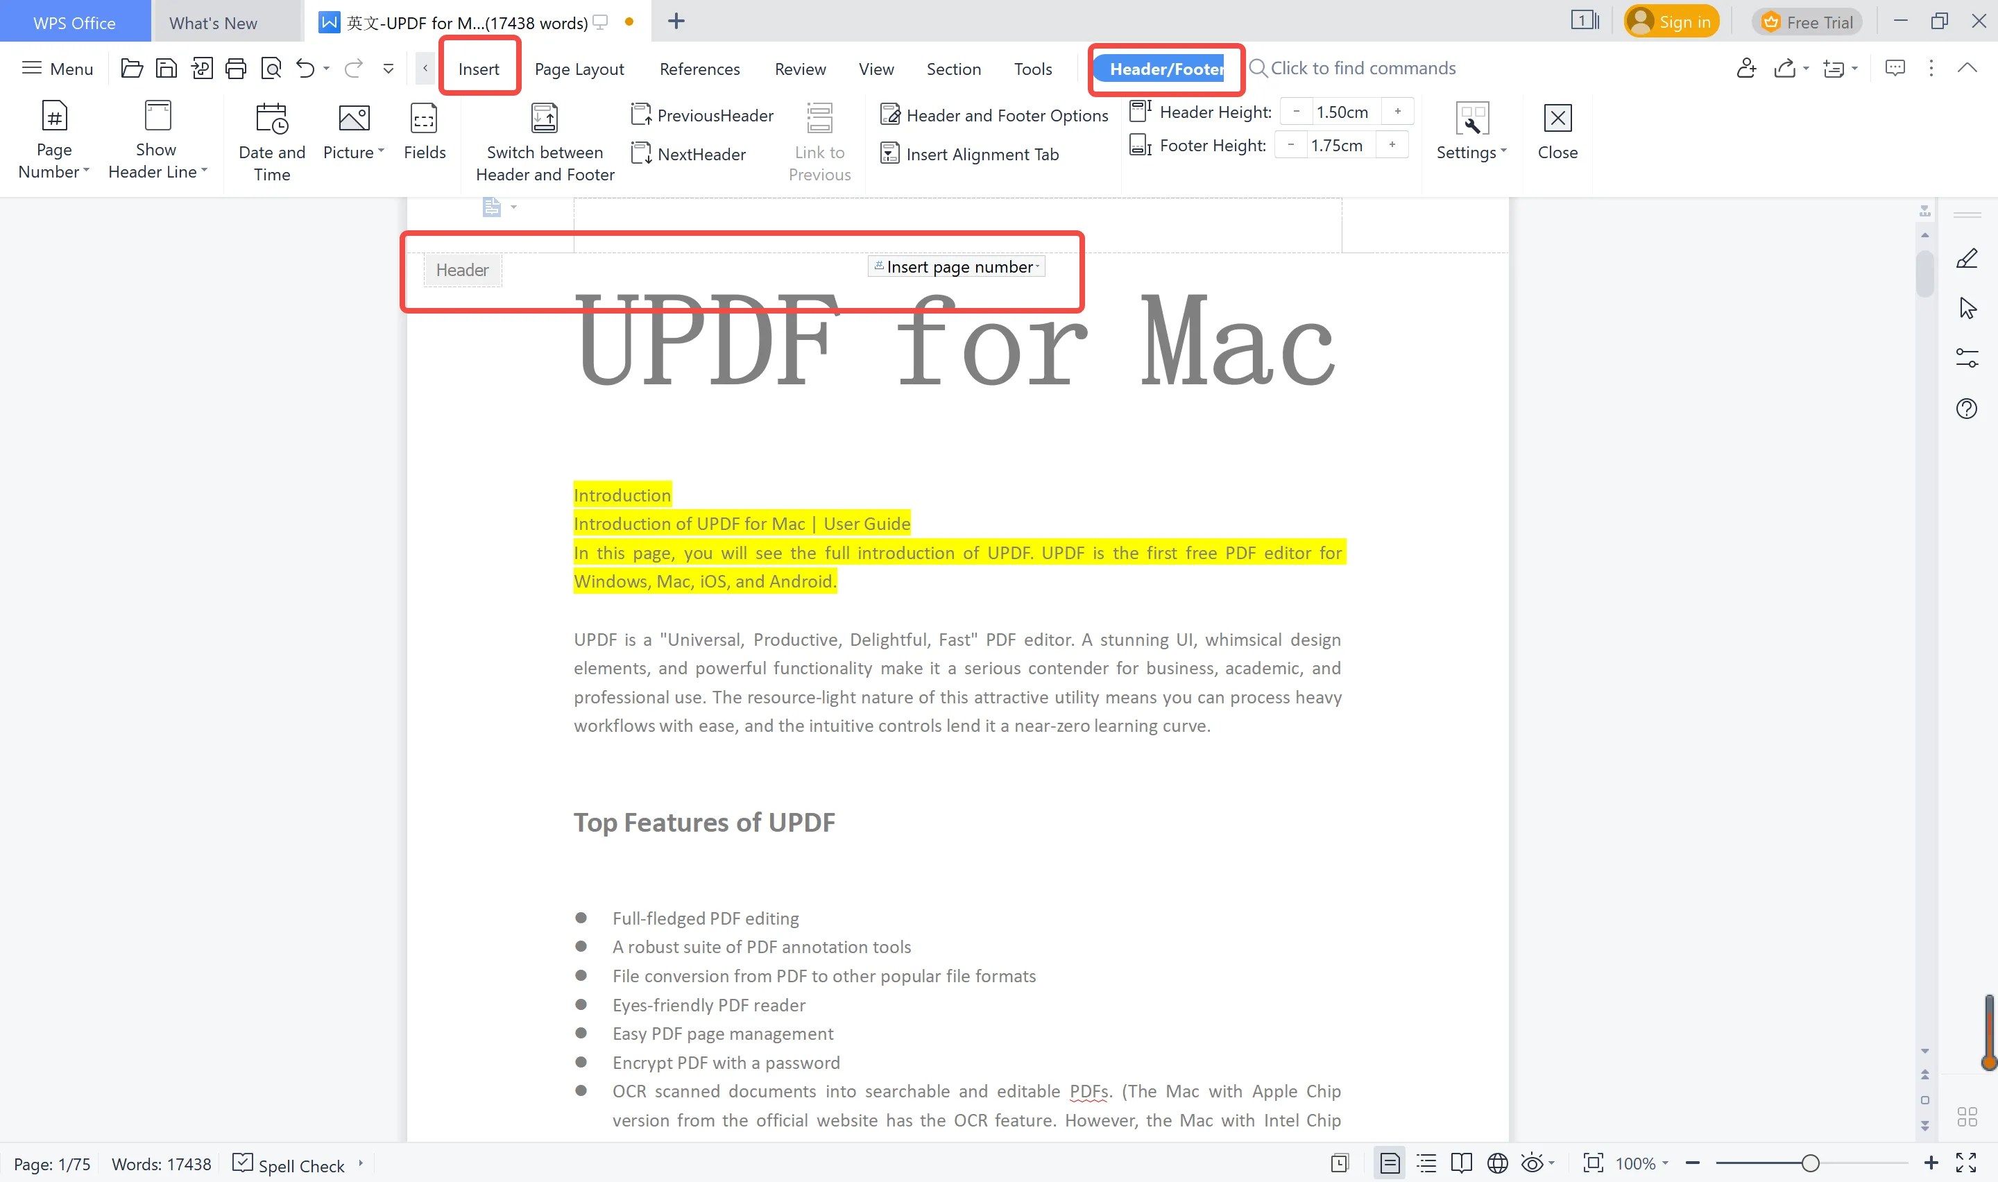
Task: Insert Date and Time into the header
Action: click(x=271, y=139)
